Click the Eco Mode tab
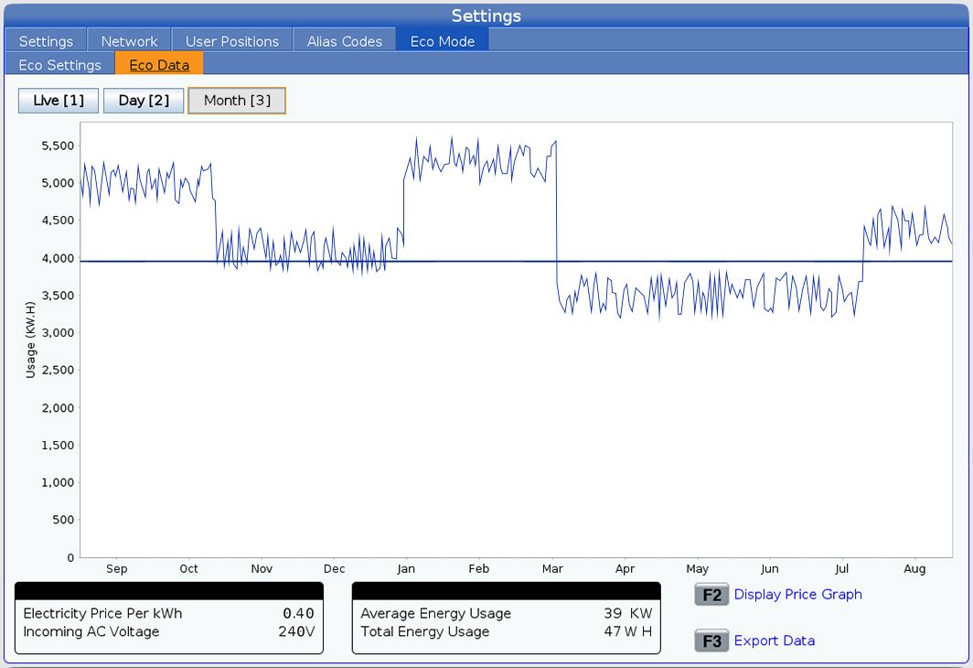Image resolution: width=973 pixels, height=668 pixels. (443, 41)
